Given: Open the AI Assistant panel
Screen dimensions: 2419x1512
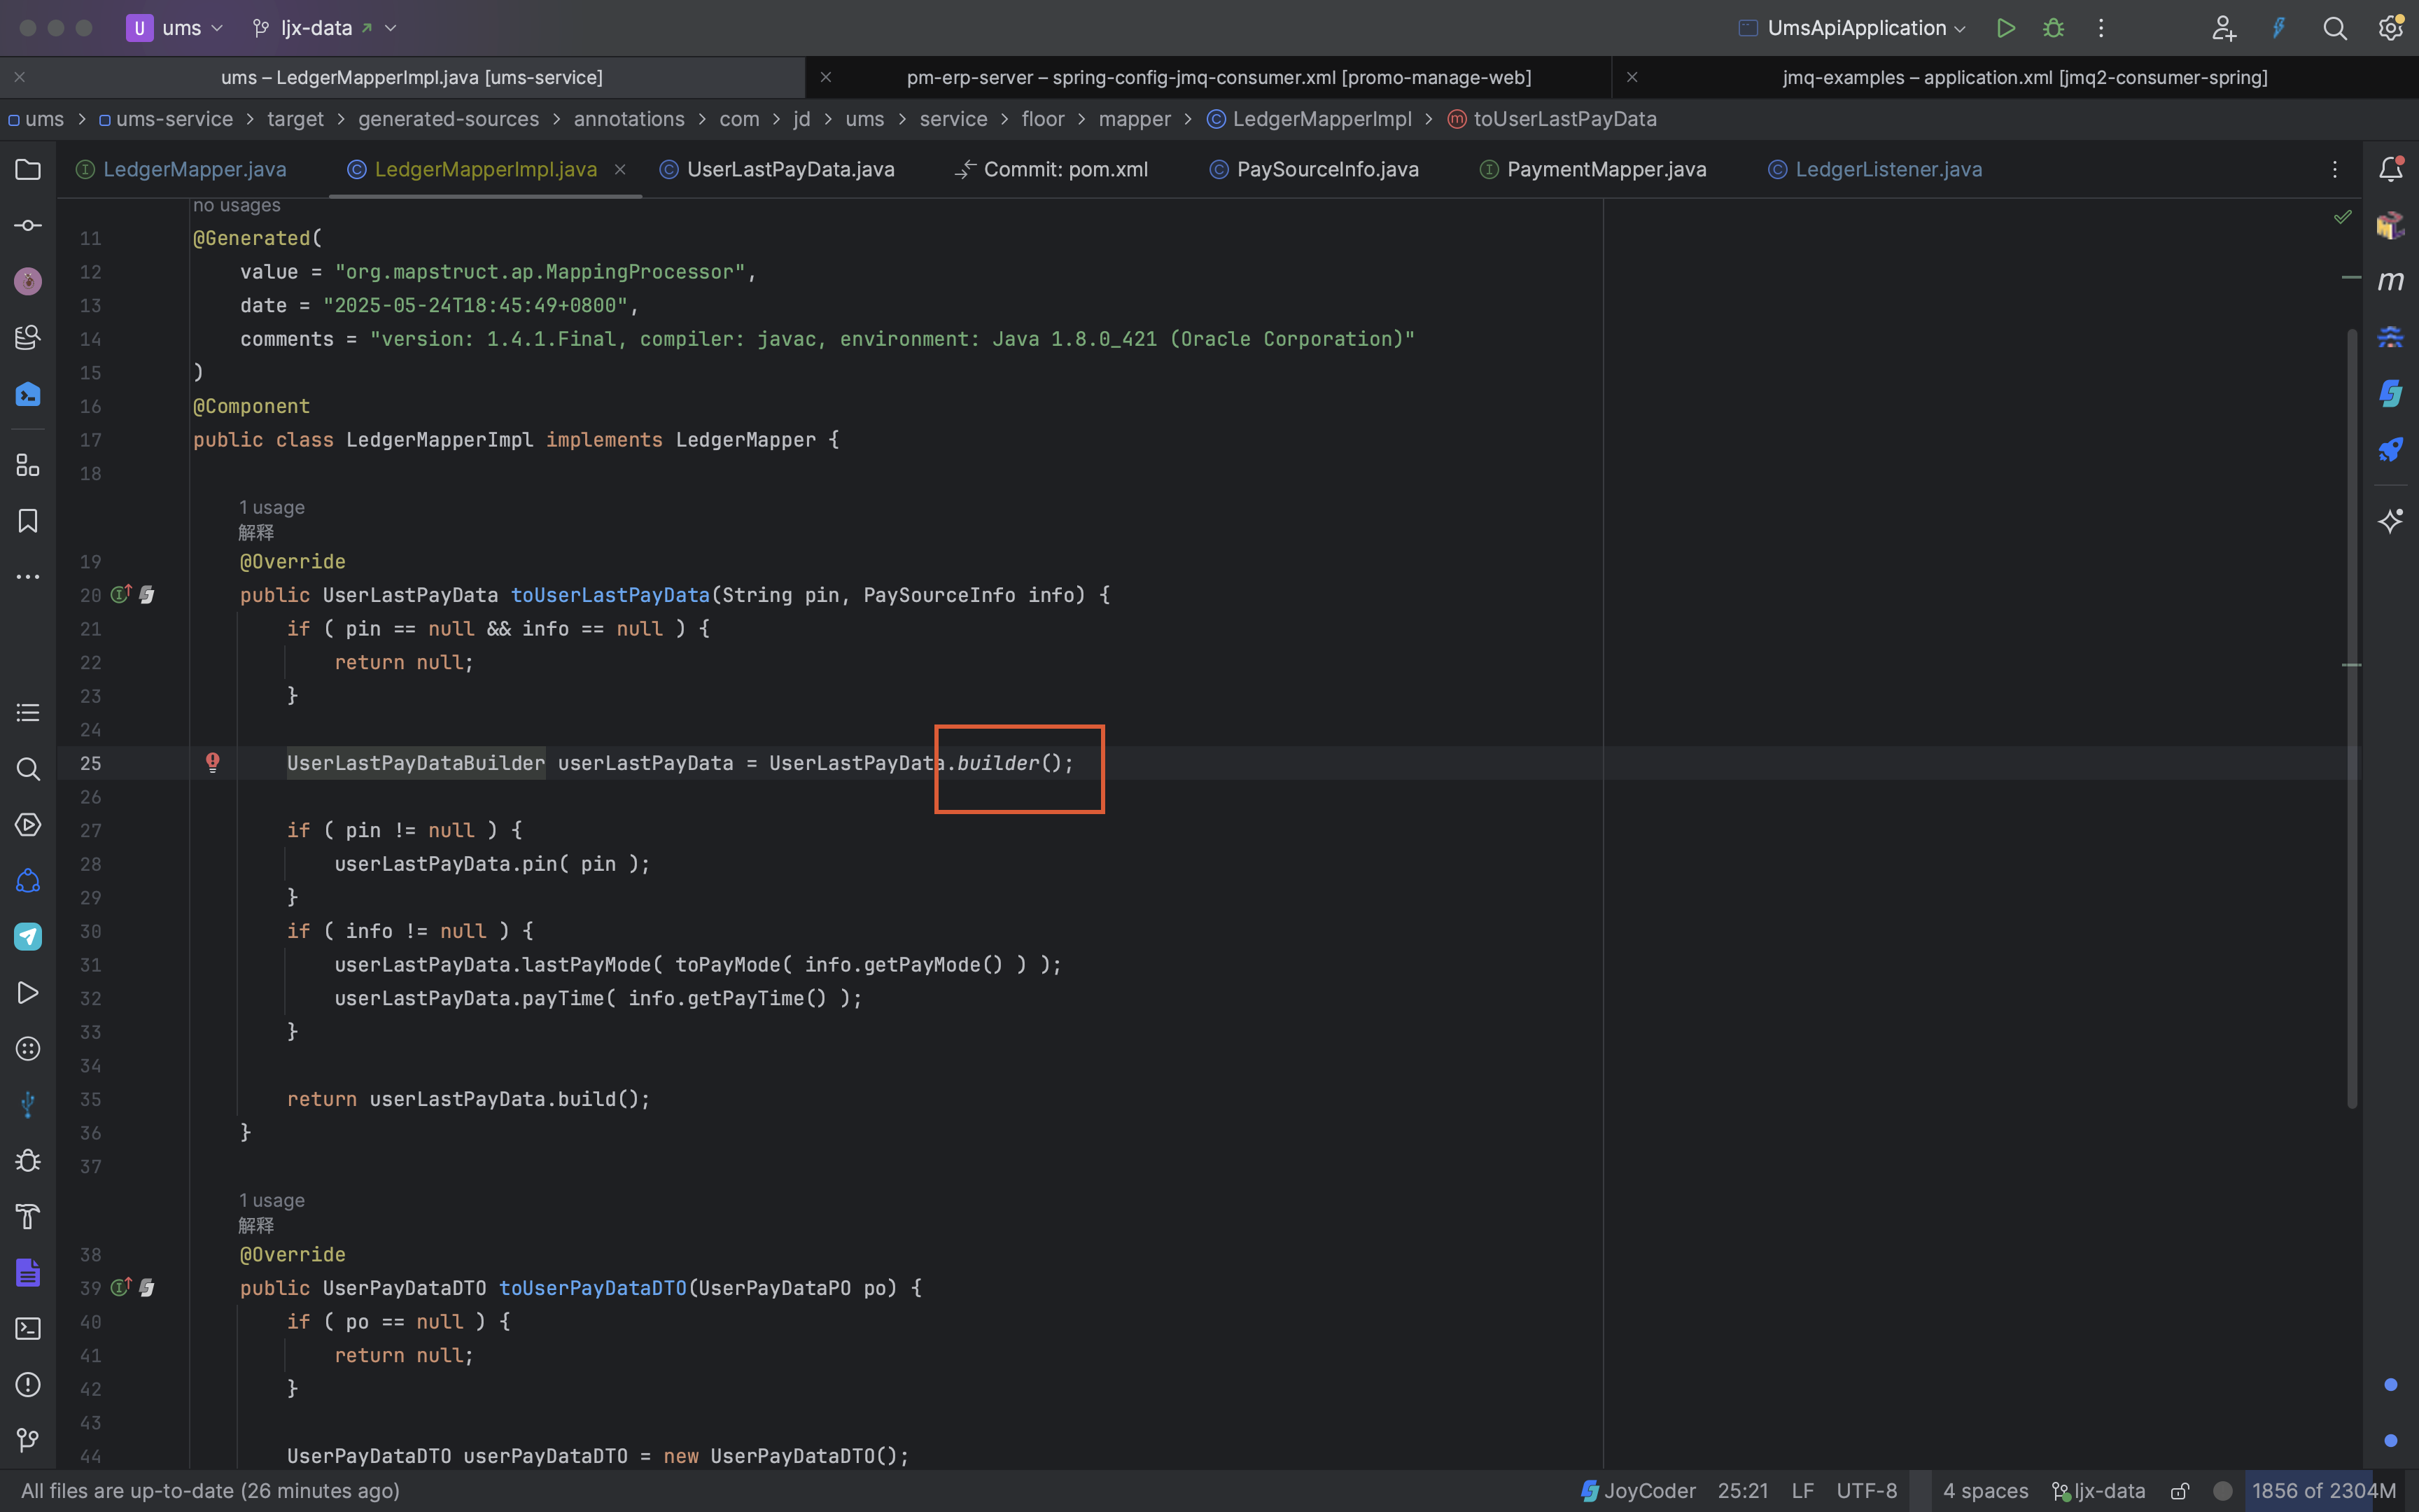Looking at the screenshot, I should (x=2391, y=521).
